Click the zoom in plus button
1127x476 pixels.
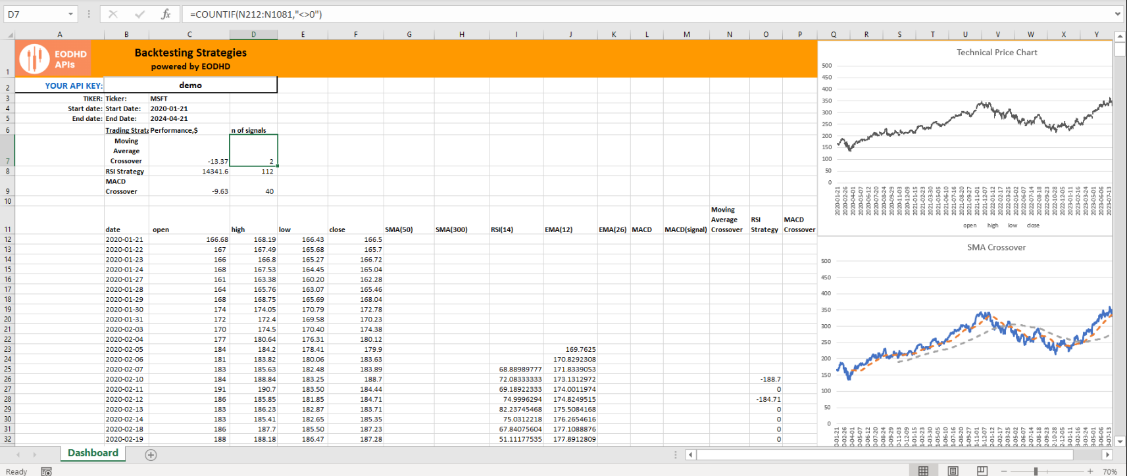tap(1090, 471)
